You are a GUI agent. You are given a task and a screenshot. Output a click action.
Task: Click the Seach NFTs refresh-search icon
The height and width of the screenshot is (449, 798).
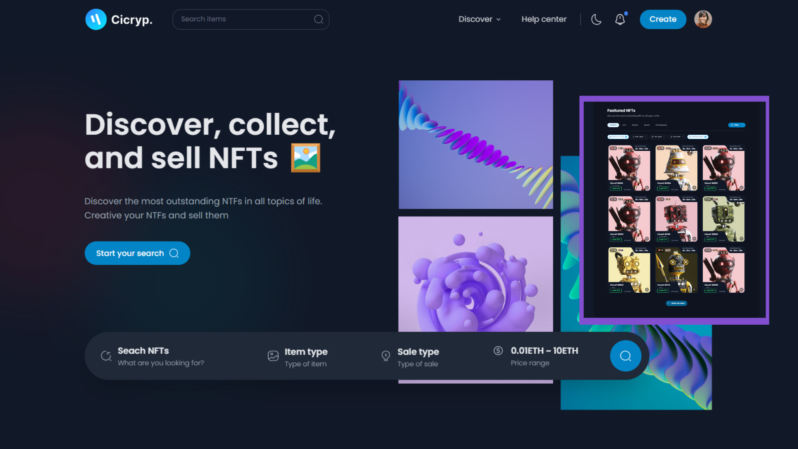tap(106, 356)
